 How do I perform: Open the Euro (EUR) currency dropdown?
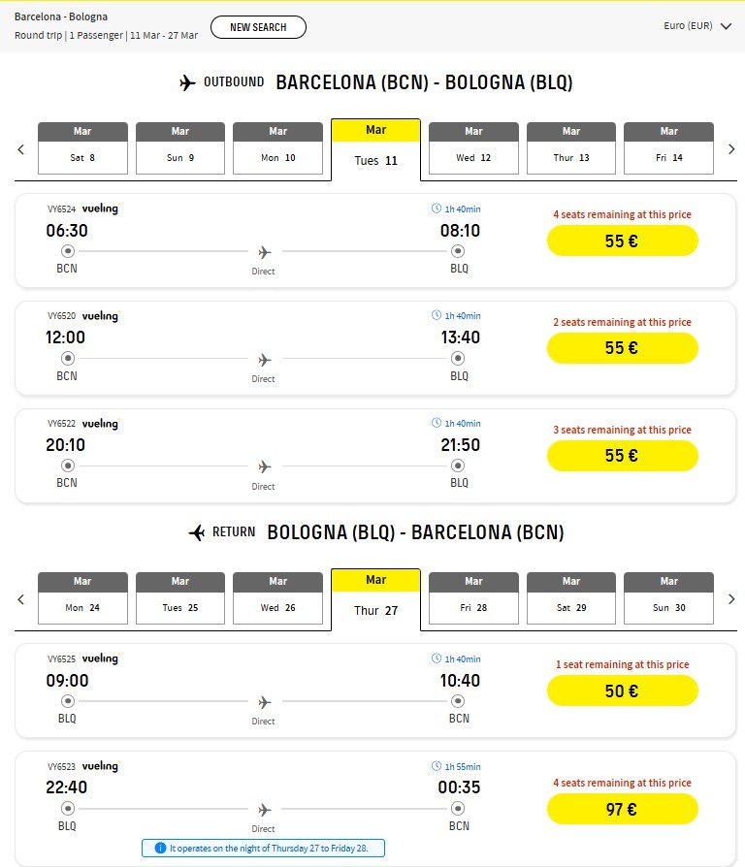696,26
